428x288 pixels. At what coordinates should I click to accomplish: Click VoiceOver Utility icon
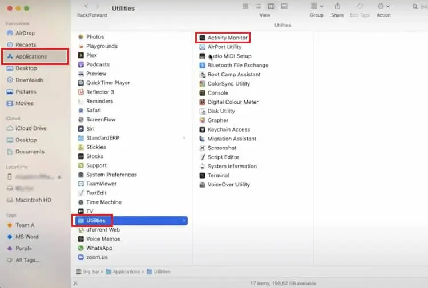coord(202,185)
